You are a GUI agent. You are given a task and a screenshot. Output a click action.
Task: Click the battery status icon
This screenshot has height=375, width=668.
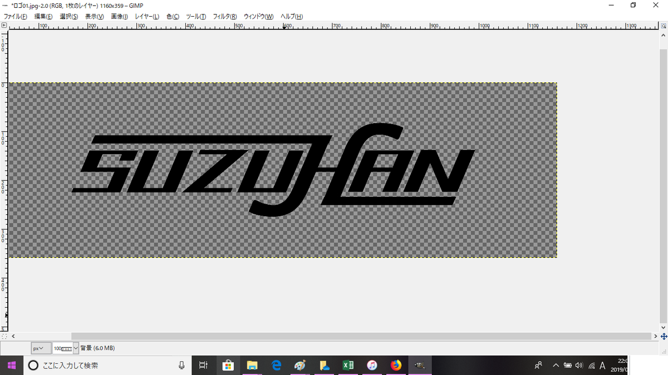pyautogui.click(x=567, y=365)
